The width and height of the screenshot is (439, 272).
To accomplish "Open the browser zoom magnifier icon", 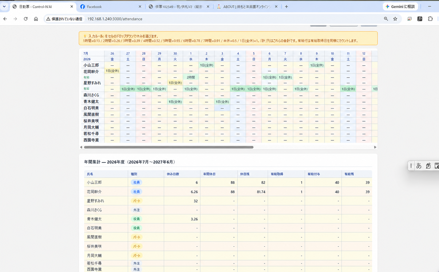I will [x=386, y=19].
